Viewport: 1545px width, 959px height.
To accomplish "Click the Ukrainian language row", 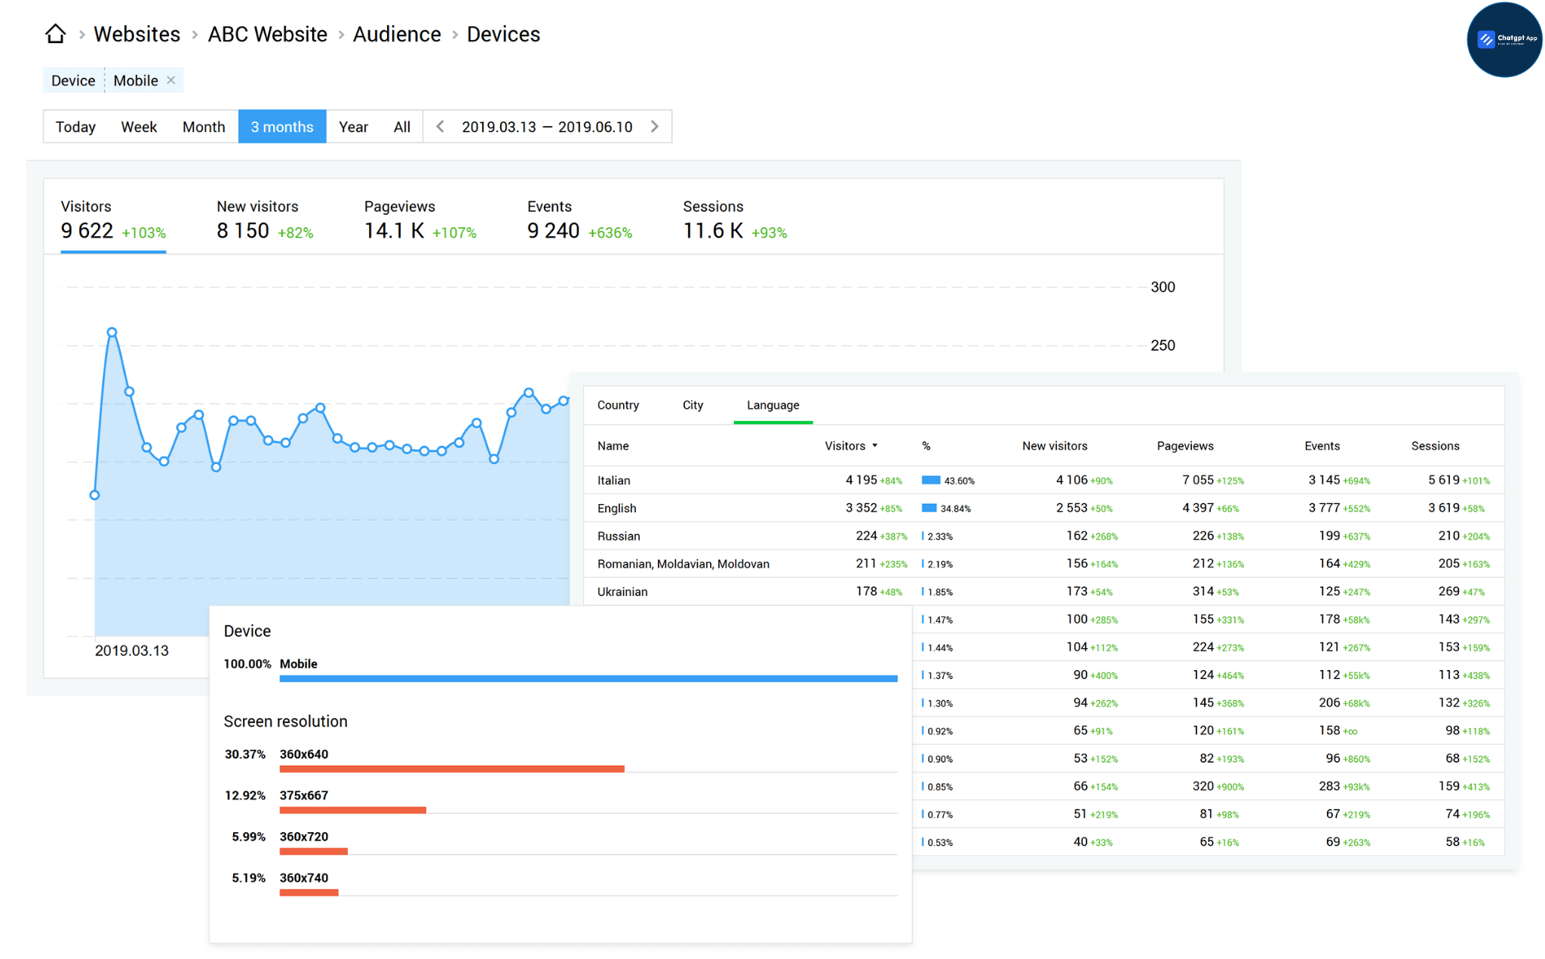I will [1044, 592].
